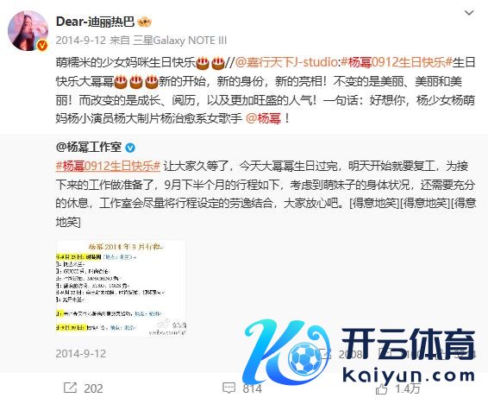Open the original post date 2014-9-12
Viewport: 488px width, 404px height.
(x=81, y=354)
